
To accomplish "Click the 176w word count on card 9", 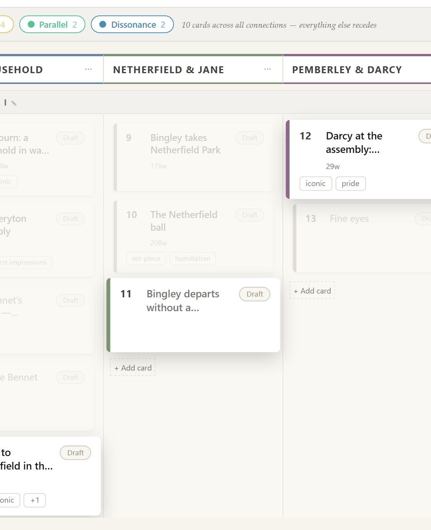I will pyautogui.click(x=159, y=166).
